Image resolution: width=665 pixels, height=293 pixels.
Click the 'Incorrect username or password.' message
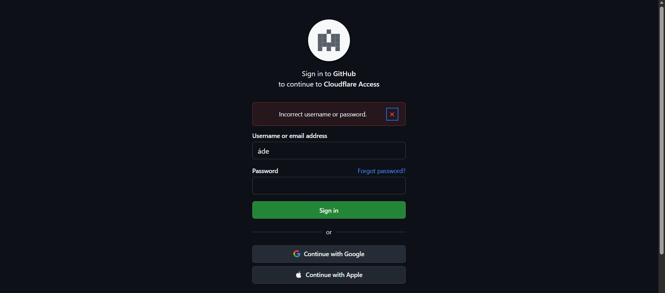[323, 114]
